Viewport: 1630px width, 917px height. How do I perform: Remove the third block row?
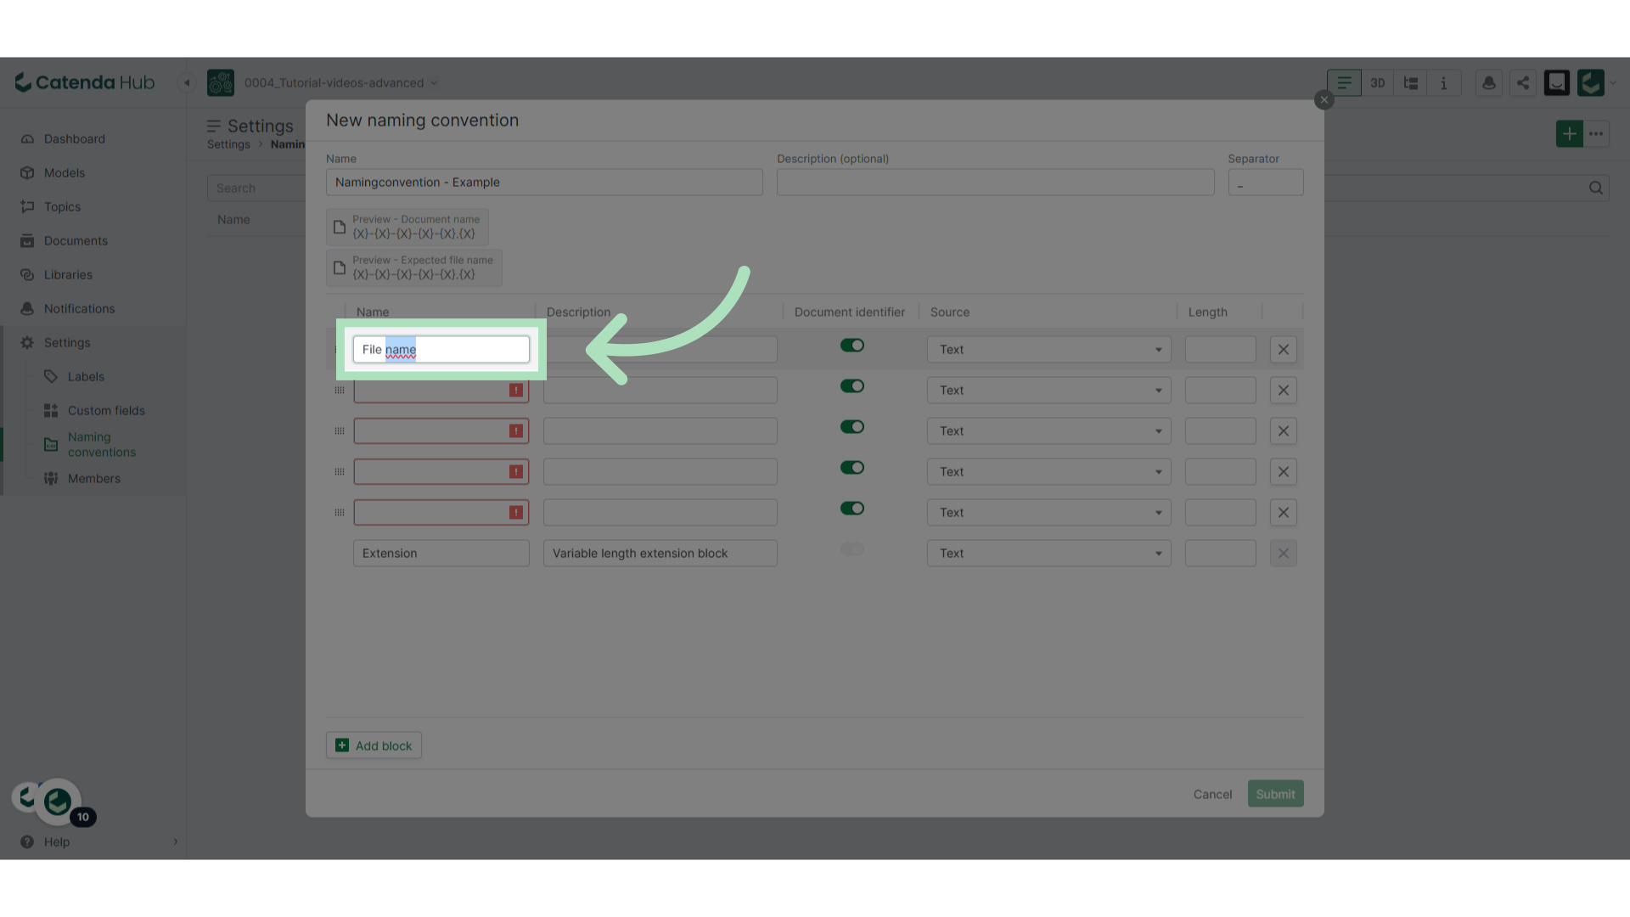[x=1284, y=430]
